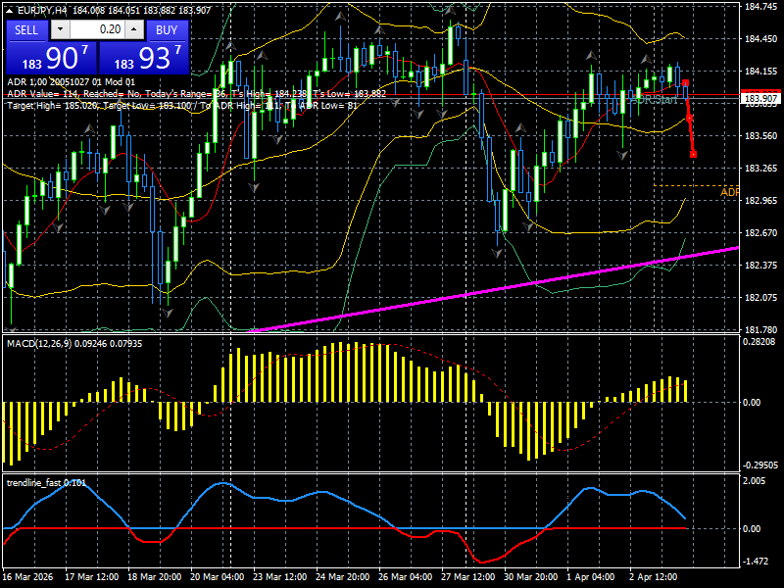The width and height of the screenshot is (784, 588).
Task: Select the EURJPY,H4 chart title text
Action: 42,10
